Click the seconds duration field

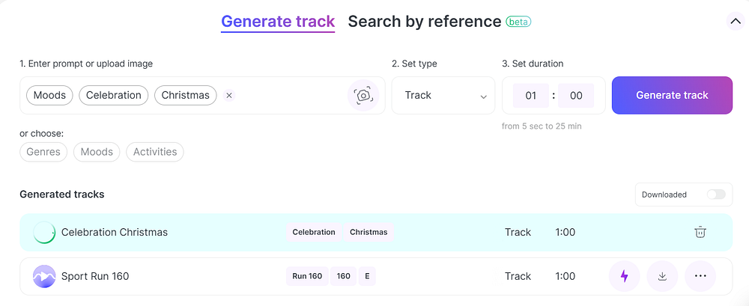tap(576, 96)
